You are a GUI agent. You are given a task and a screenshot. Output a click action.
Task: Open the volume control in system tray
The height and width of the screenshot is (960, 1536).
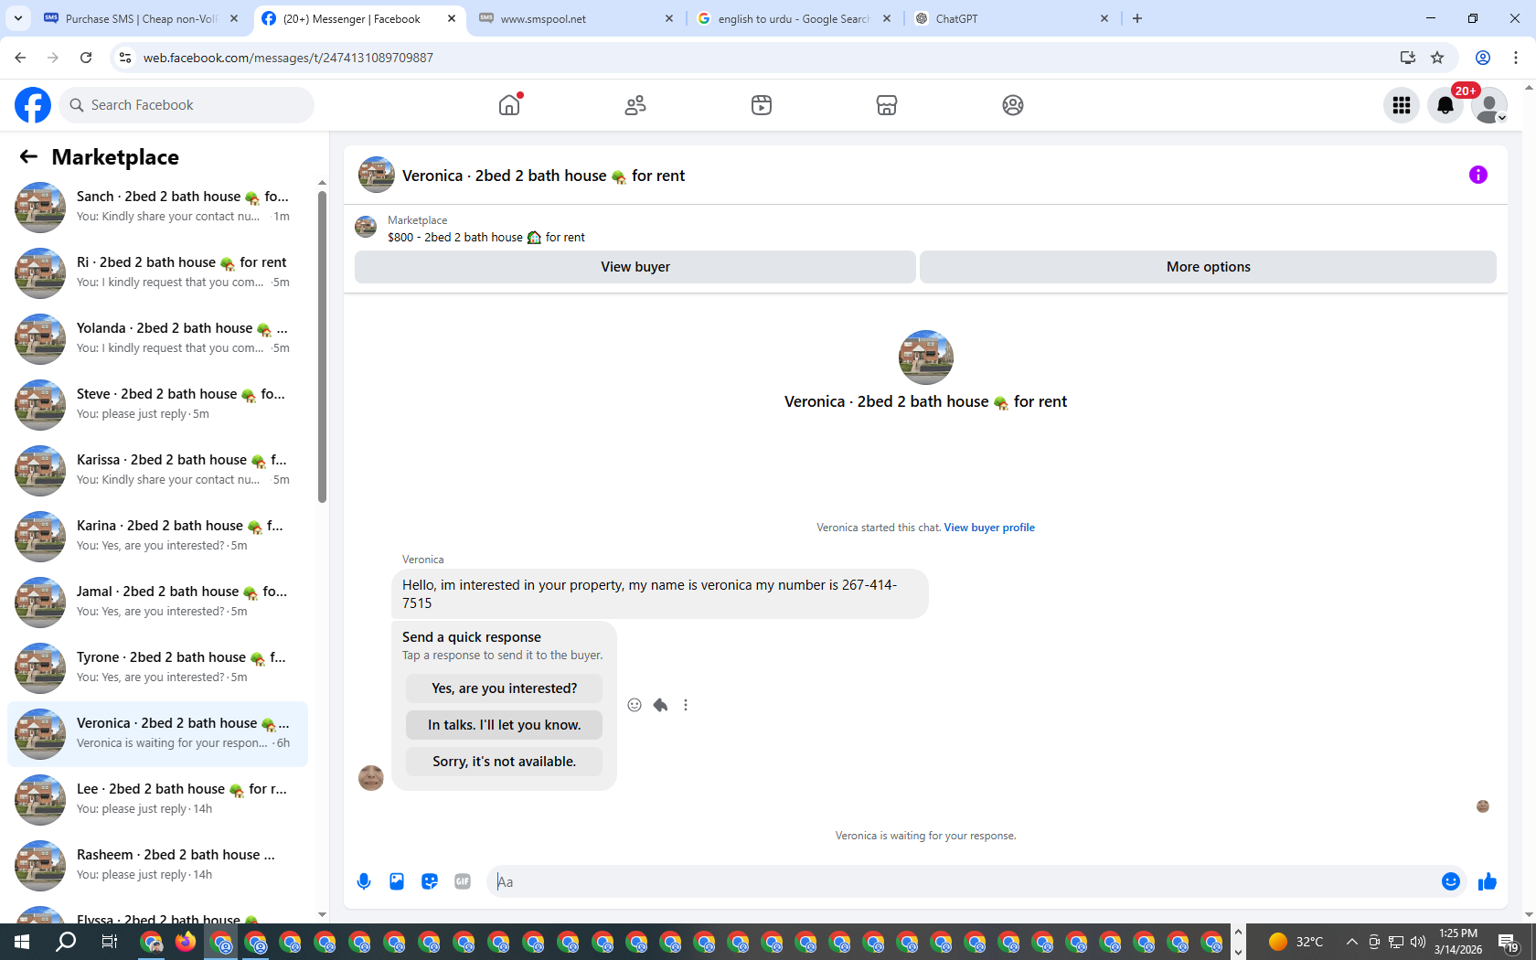pyautogui.click(x=1418, y=942)
